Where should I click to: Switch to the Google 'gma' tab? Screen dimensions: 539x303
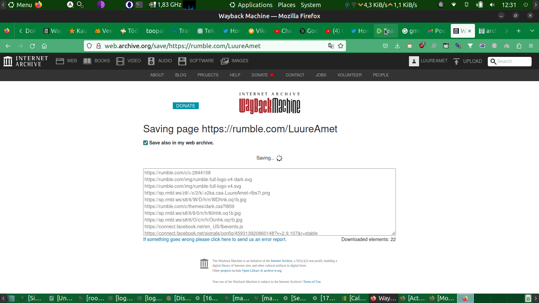411,31
